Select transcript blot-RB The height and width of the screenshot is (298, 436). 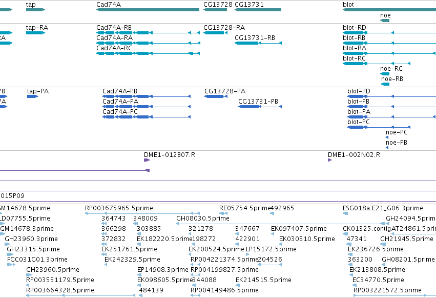(354, 38)
